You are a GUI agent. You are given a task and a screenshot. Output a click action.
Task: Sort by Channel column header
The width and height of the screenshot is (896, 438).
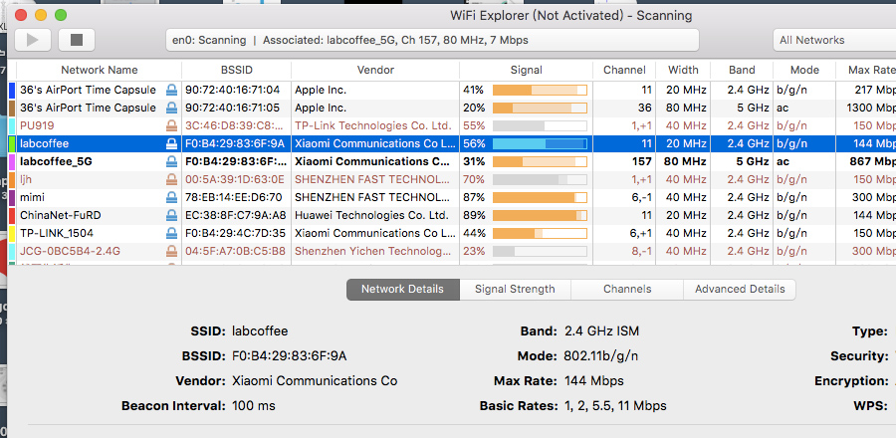point(624,71)
